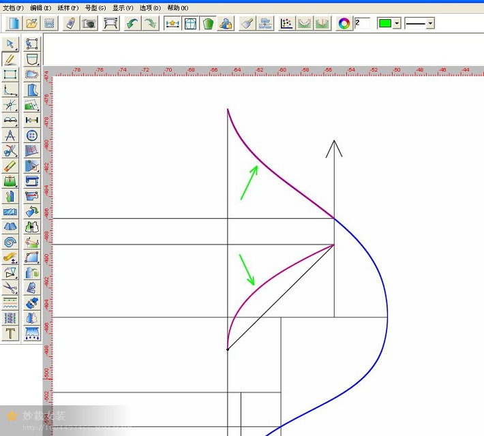This screenshot has width=484, height=436.
Task: Expand the line style dropdown
Action: [x=430, y=23]
